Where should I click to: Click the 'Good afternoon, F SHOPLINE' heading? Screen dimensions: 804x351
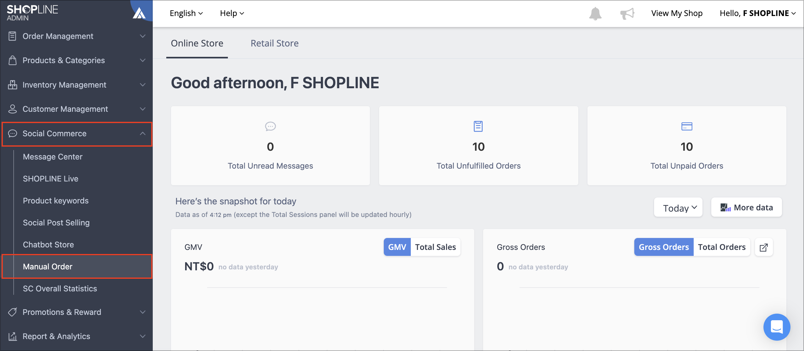pyautogui.click(x=275, y=83)
